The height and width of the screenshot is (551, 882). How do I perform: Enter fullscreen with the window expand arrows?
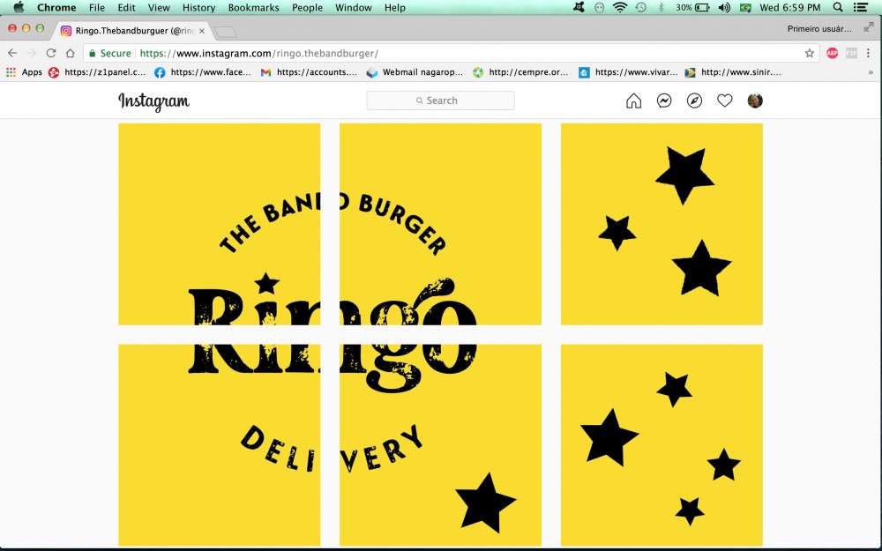(869, 27)
